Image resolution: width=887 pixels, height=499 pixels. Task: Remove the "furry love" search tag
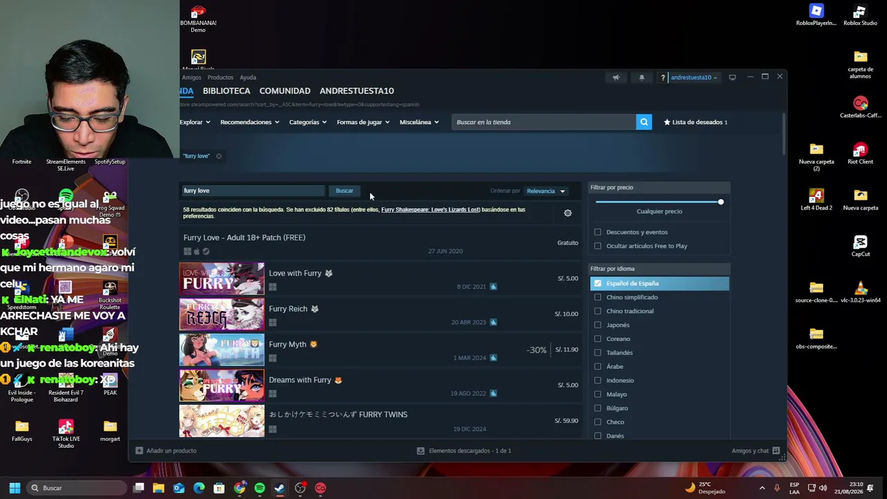(218, 156)
